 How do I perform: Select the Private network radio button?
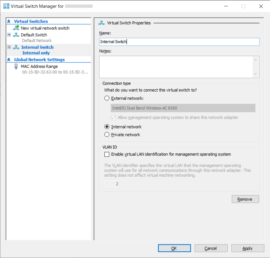[x=107, y=134]
